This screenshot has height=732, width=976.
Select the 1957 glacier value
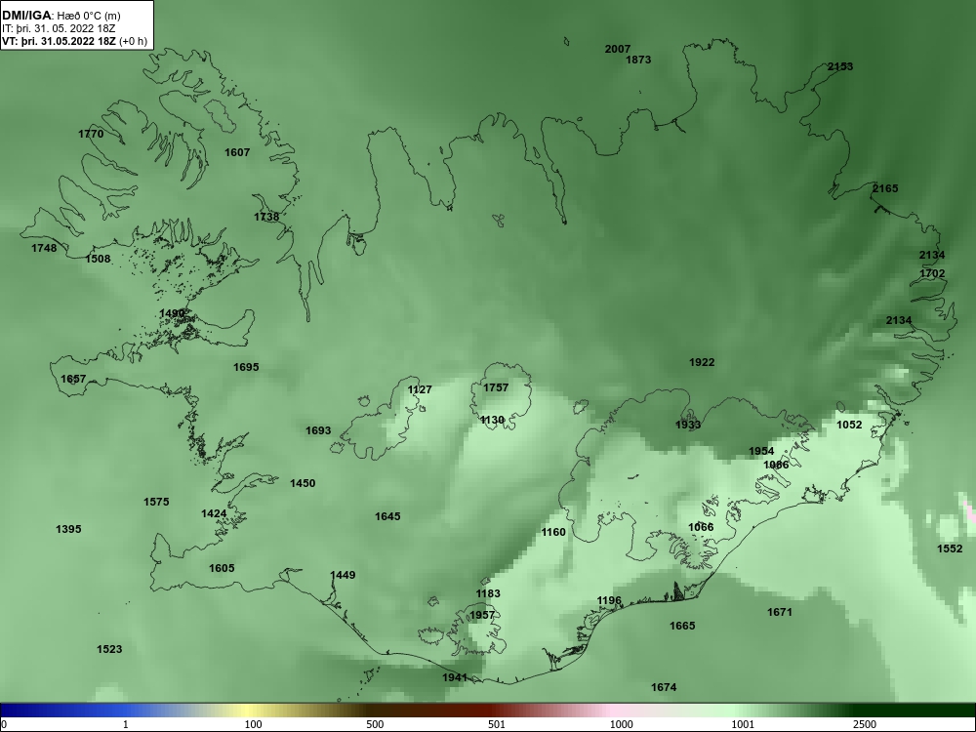coord(482,615)
